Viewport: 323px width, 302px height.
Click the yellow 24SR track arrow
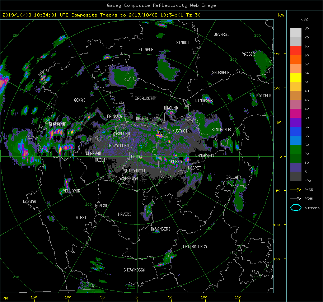tap(296, 190)
